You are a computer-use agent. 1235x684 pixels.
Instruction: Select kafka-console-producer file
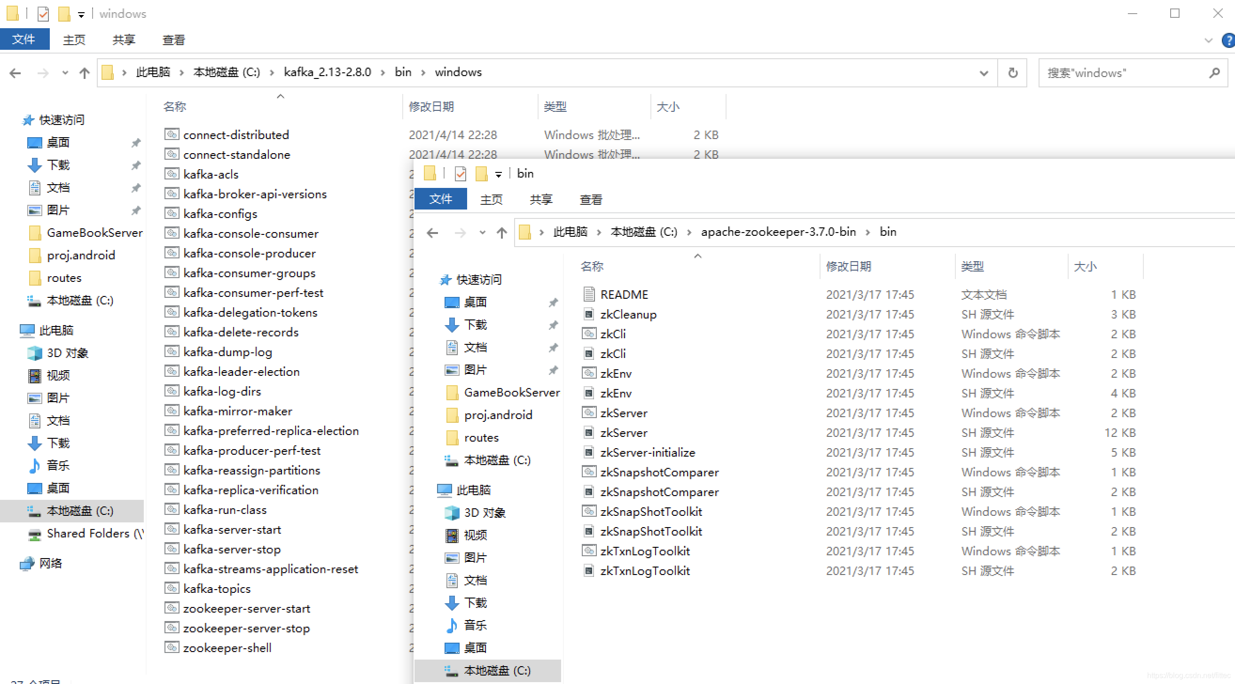tap(249, 253)
